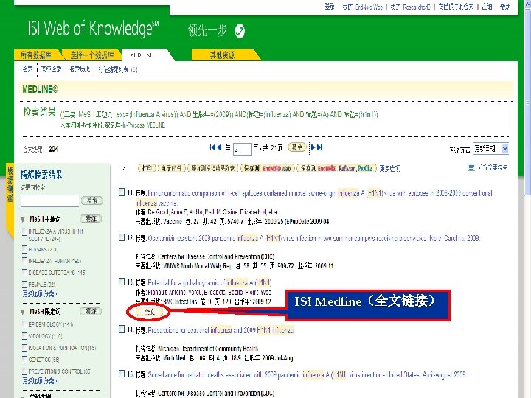531x398 pixels.
Task: Tick the checkbox for result 14
Action: 122,329
